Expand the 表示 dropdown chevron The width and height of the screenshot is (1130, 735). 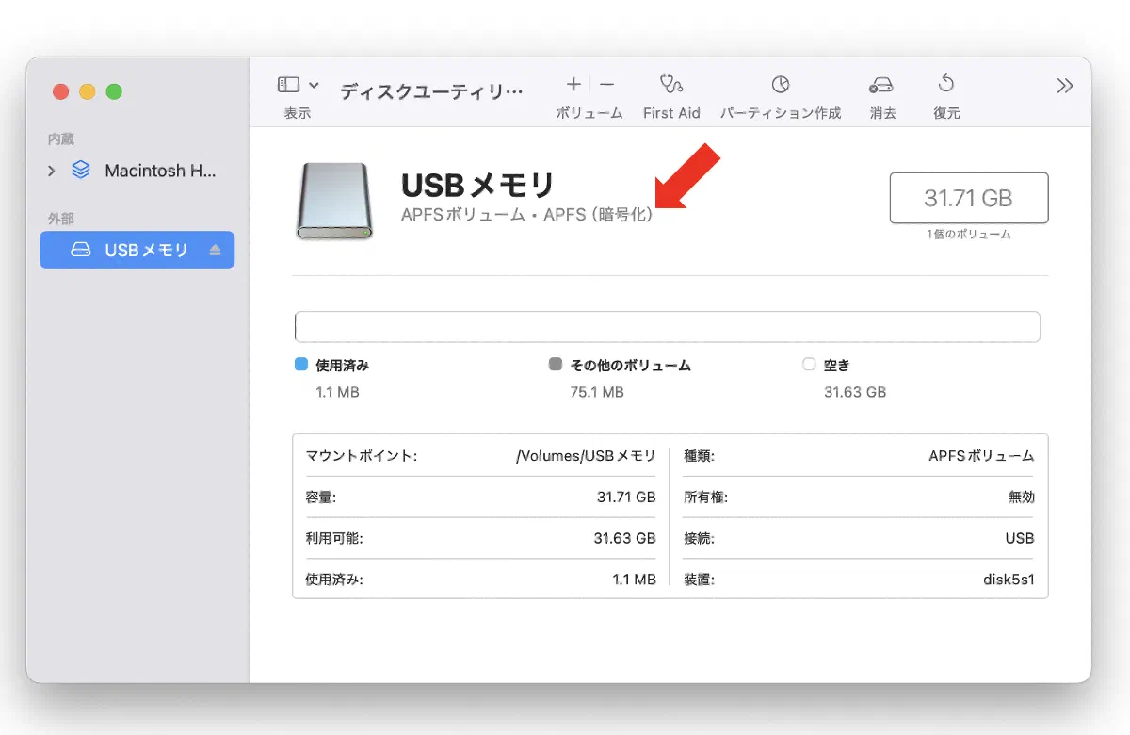click(314, 85)
